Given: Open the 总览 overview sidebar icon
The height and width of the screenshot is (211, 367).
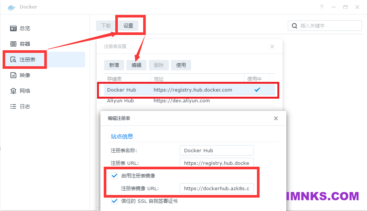Looking at the screenshot, I should 13,28.
